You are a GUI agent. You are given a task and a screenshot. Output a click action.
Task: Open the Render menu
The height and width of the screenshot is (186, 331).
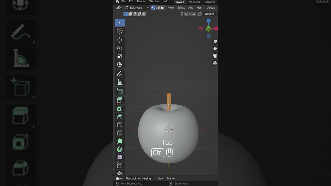141,2
